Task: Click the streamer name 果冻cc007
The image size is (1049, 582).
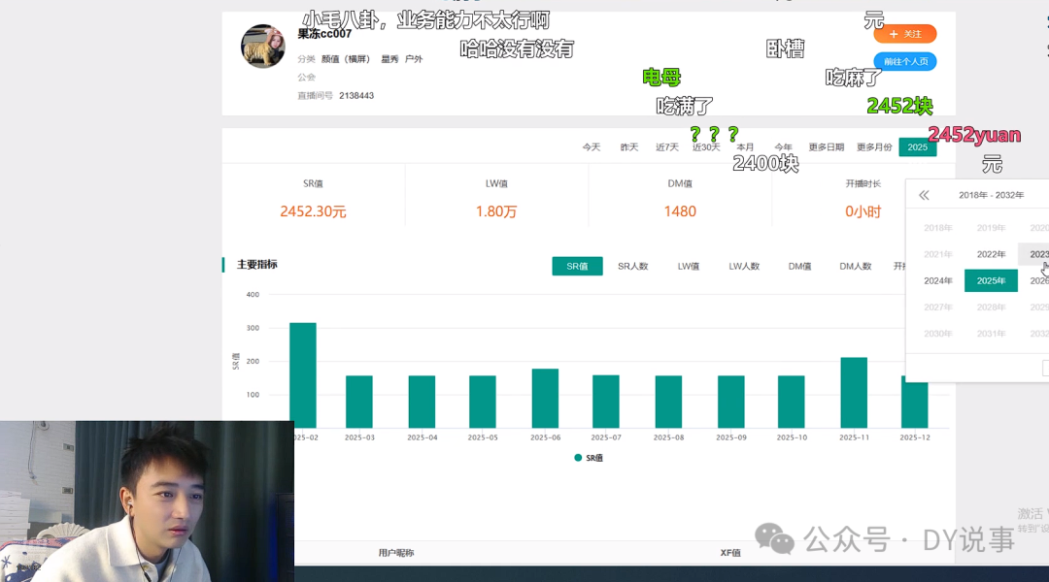Action: coord(324,34)
